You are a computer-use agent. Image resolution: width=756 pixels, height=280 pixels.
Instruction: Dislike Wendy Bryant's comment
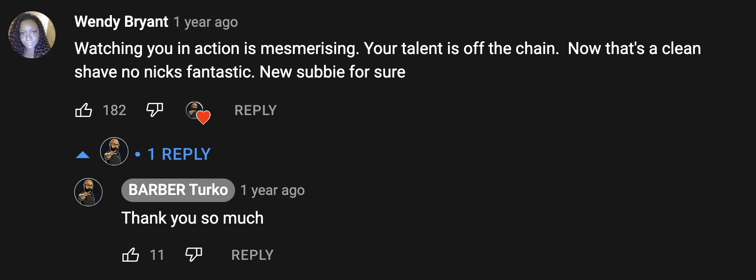[155, 110]
